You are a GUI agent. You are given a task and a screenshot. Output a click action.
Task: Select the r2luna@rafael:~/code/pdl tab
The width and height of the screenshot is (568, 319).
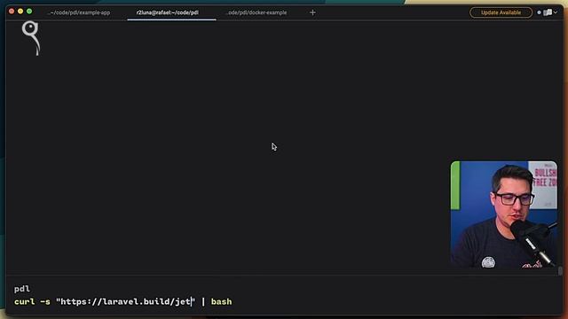[x=171, y=12]
